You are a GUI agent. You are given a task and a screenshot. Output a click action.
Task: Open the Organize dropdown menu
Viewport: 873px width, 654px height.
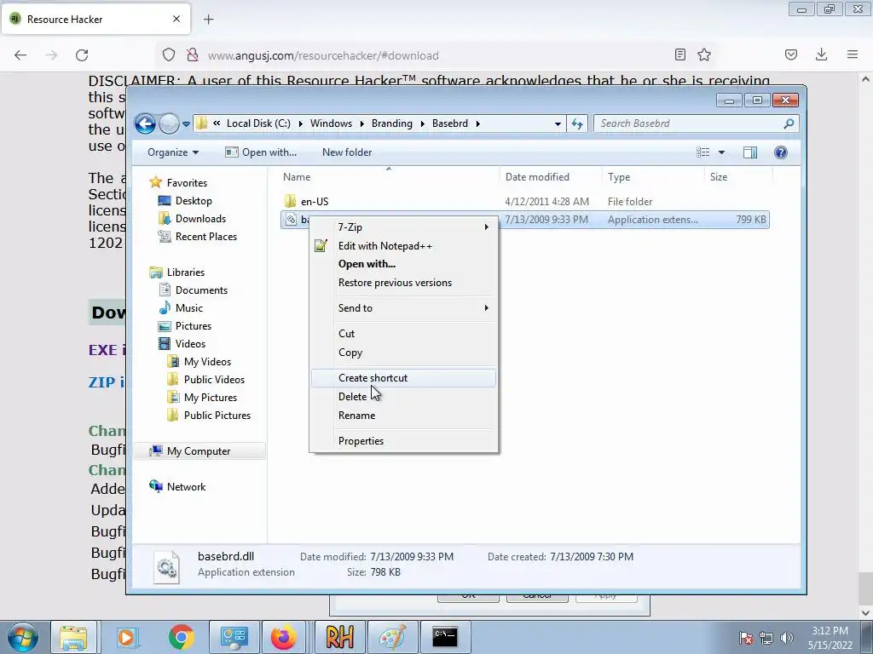click(172, 152)
